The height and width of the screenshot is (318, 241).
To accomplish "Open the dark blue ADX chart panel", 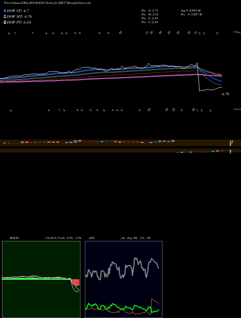I will (x=123, y=279).
